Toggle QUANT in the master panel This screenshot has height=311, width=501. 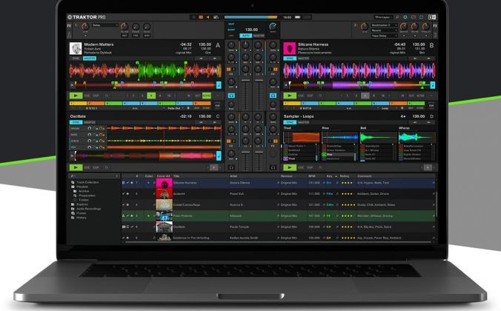(x=231, y=30)
